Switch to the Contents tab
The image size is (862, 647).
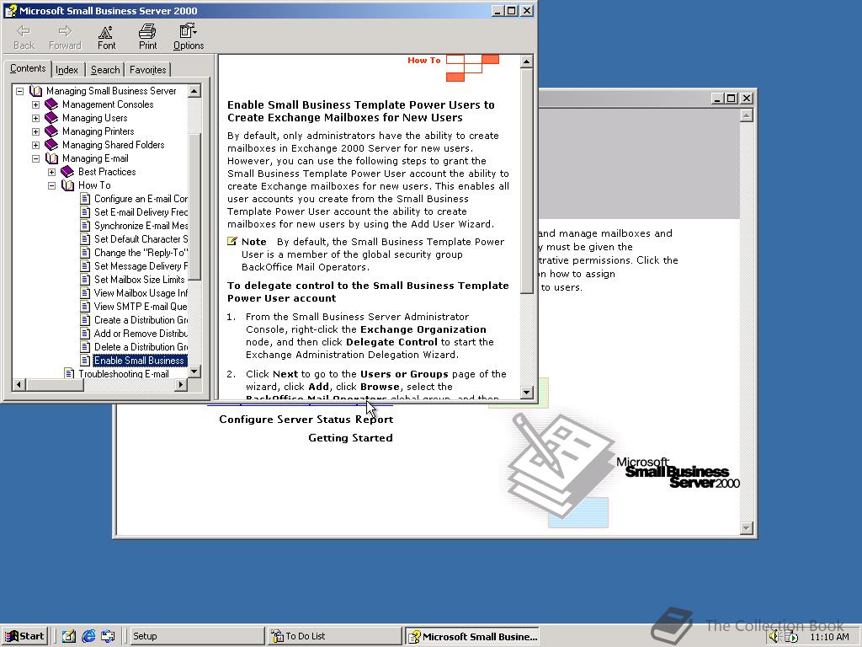(28, 69)
